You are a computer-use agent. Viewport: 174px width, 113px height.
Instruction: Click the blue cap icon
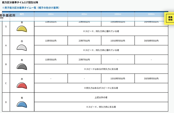coord(22,104)
